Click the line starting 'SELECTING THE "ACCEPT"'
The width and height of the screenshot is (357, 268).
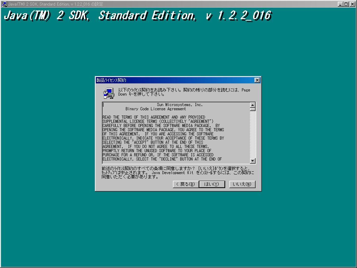coord(153,142)
